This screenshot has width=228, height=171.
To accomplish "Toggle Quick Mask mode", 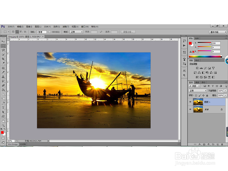I will click(x=3, y=138).
